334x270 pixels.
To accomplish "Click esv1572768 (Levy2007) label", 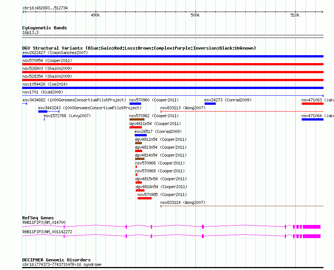I will 67,116.
